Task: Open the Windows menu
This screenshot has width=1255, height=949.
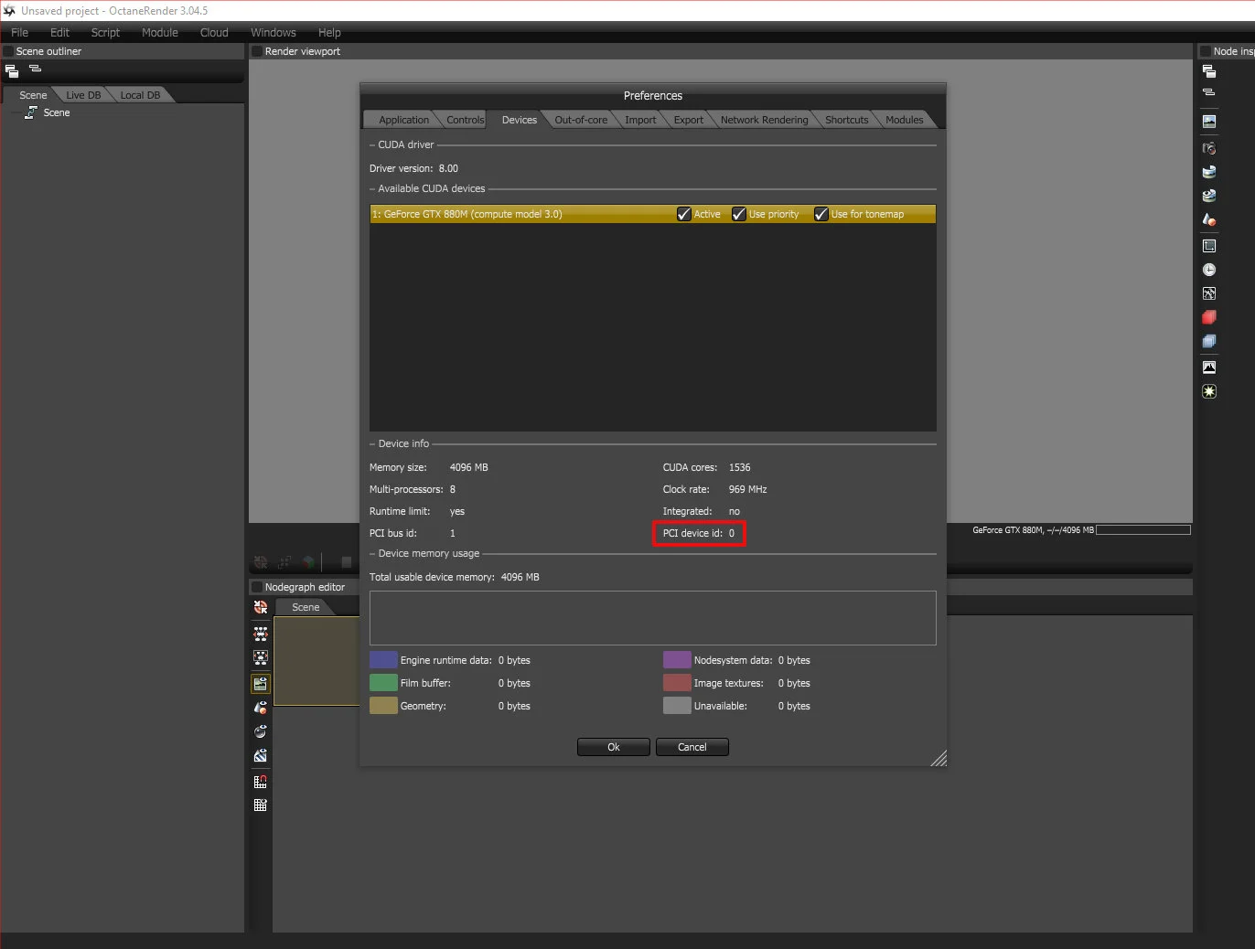Action: [274, 32]
